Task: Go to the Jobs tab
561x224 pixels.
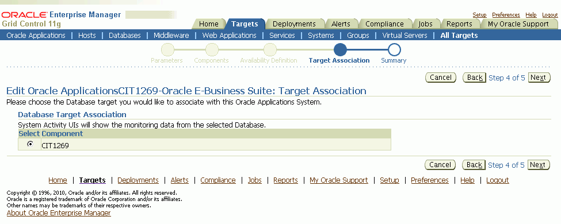Action: 425,24
